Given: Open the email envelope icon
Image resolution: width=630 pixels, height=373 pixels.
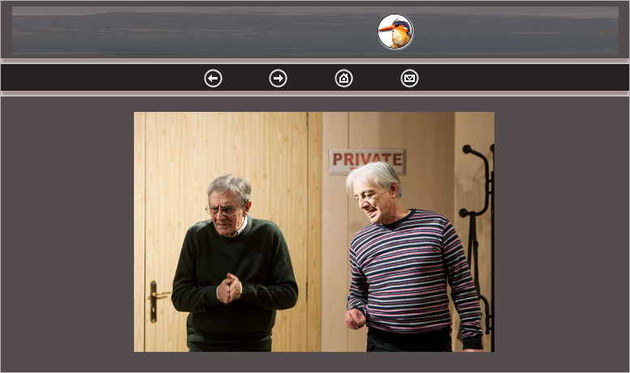Looking at the screenshot, I should point(409,79).
